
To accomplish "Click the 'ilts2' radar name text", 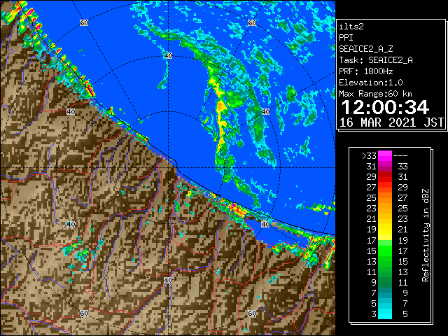I will [x=351, y=27].
